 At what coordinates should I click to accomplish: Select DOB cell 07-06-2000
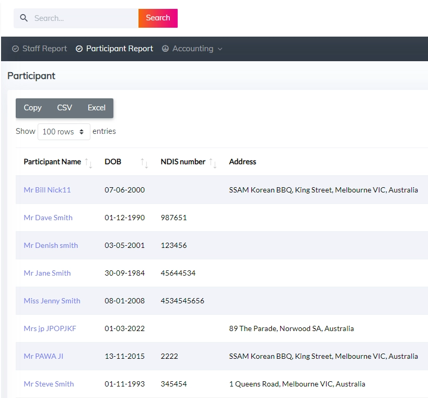coord(125,190)
